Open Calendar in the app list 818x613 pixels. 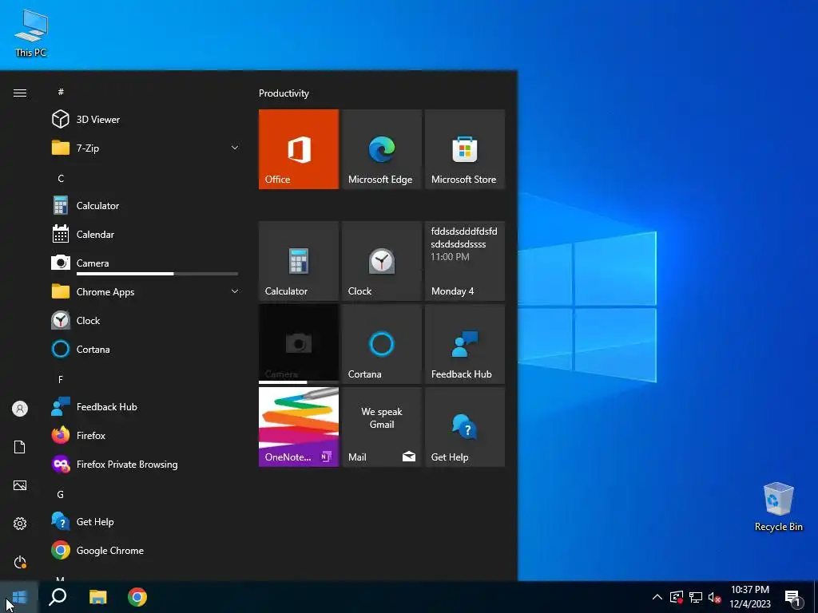coord(145,235)
